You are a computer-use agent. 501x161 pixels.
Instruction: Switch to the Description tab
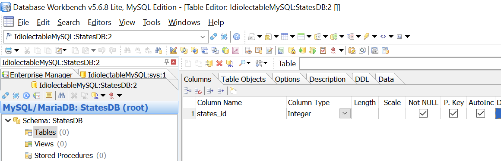(327, 79)
